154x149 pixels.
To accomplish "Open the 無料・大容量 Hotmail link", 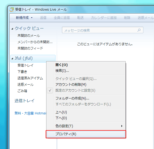I will click(30, 113).
